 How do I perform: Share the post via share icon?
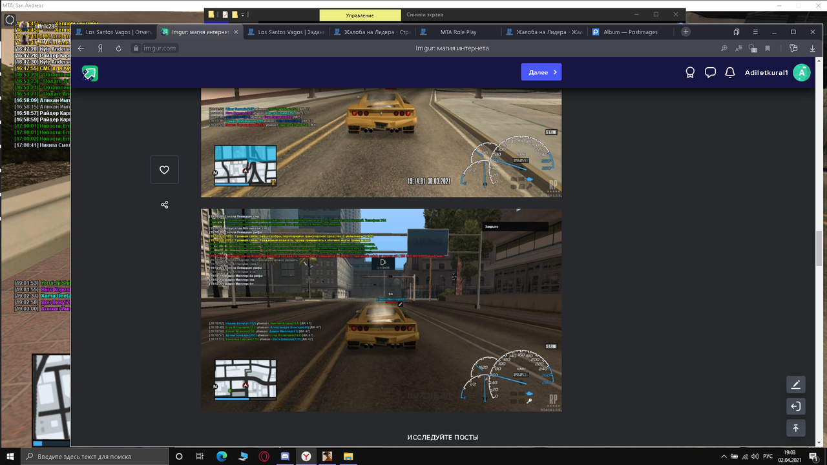164,205
